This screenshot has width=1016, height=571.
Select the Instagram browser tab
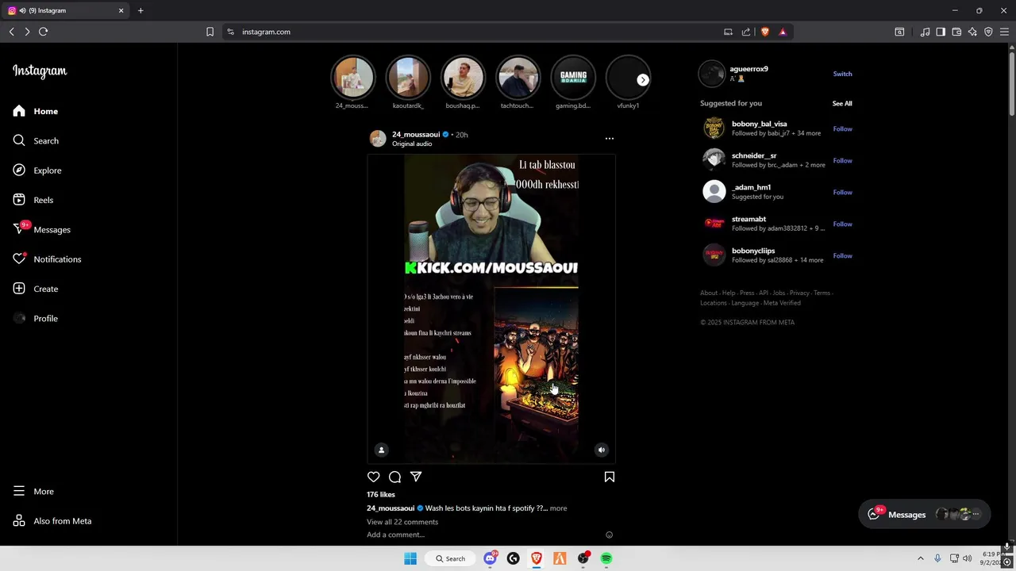65,10
